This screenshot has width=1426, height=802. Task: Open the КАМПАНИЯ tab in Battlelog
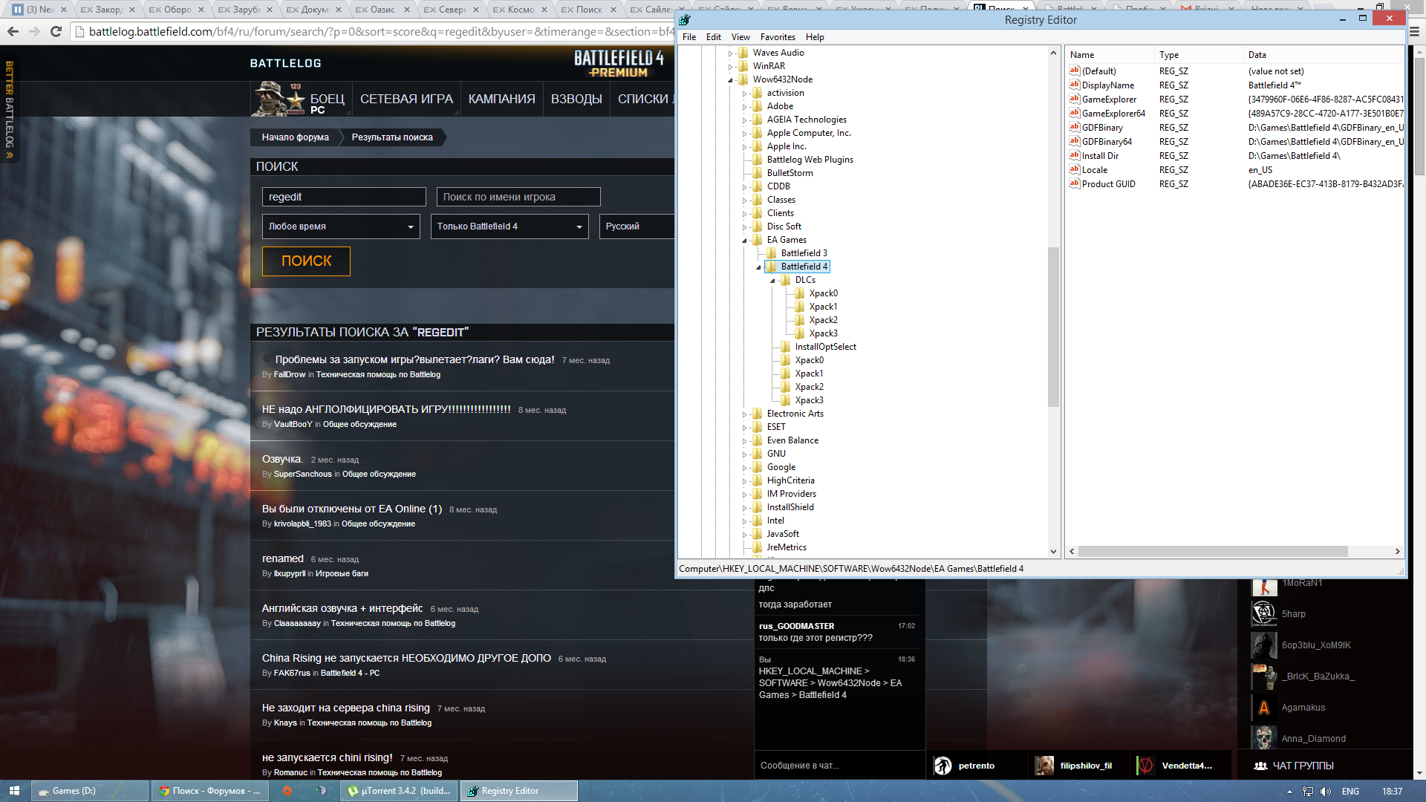(501, 99)
